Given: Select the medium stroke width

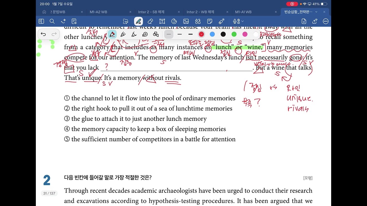Looking at the screenshot, I should tap(179, 34).
